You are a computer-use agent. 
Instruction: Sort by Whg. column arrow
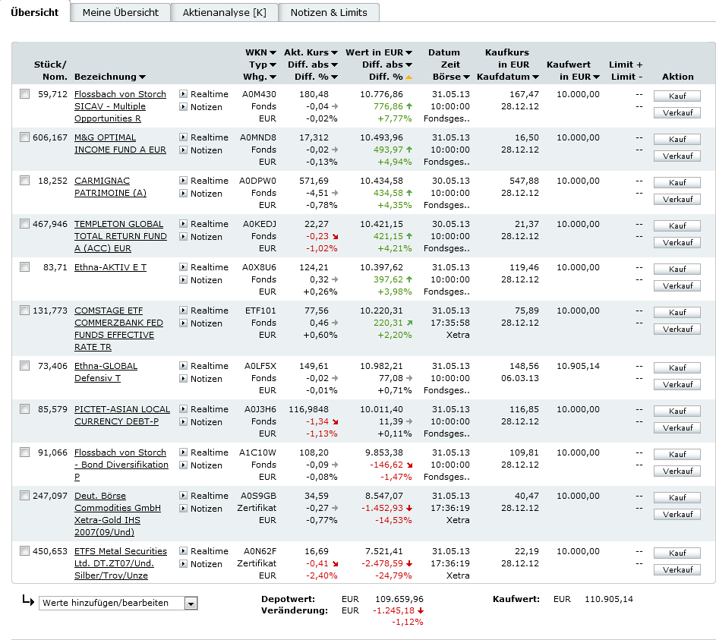pos(273,77)
